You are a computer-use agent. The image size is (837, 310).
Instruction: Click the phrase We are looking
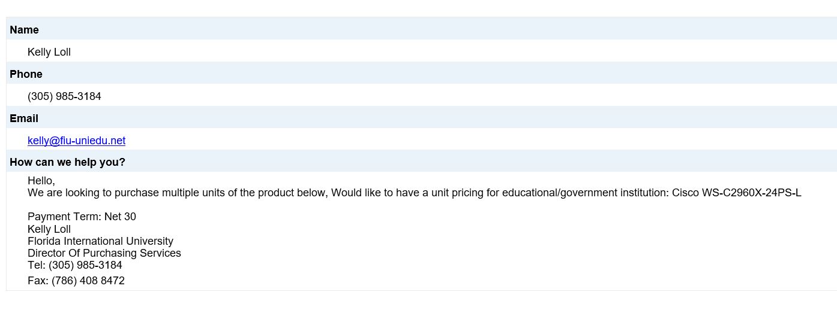(64, 193)
